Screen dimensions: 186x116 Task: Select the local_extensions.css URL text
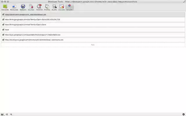(34, 40)
